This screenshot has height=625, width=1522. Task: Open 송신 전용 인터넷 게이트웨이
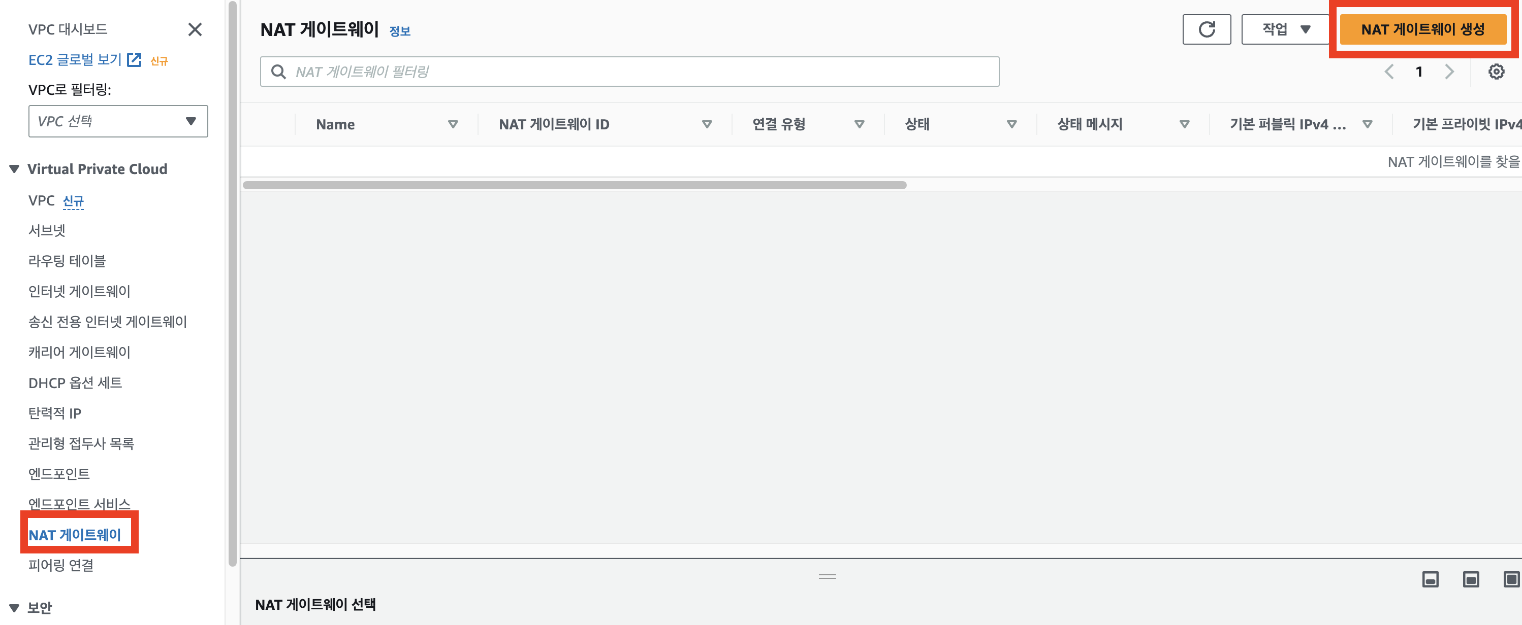tap(108, 322)
